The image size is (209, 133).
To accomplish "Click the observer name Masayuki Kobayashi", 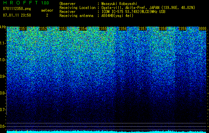I will click(x=119, y=4).
